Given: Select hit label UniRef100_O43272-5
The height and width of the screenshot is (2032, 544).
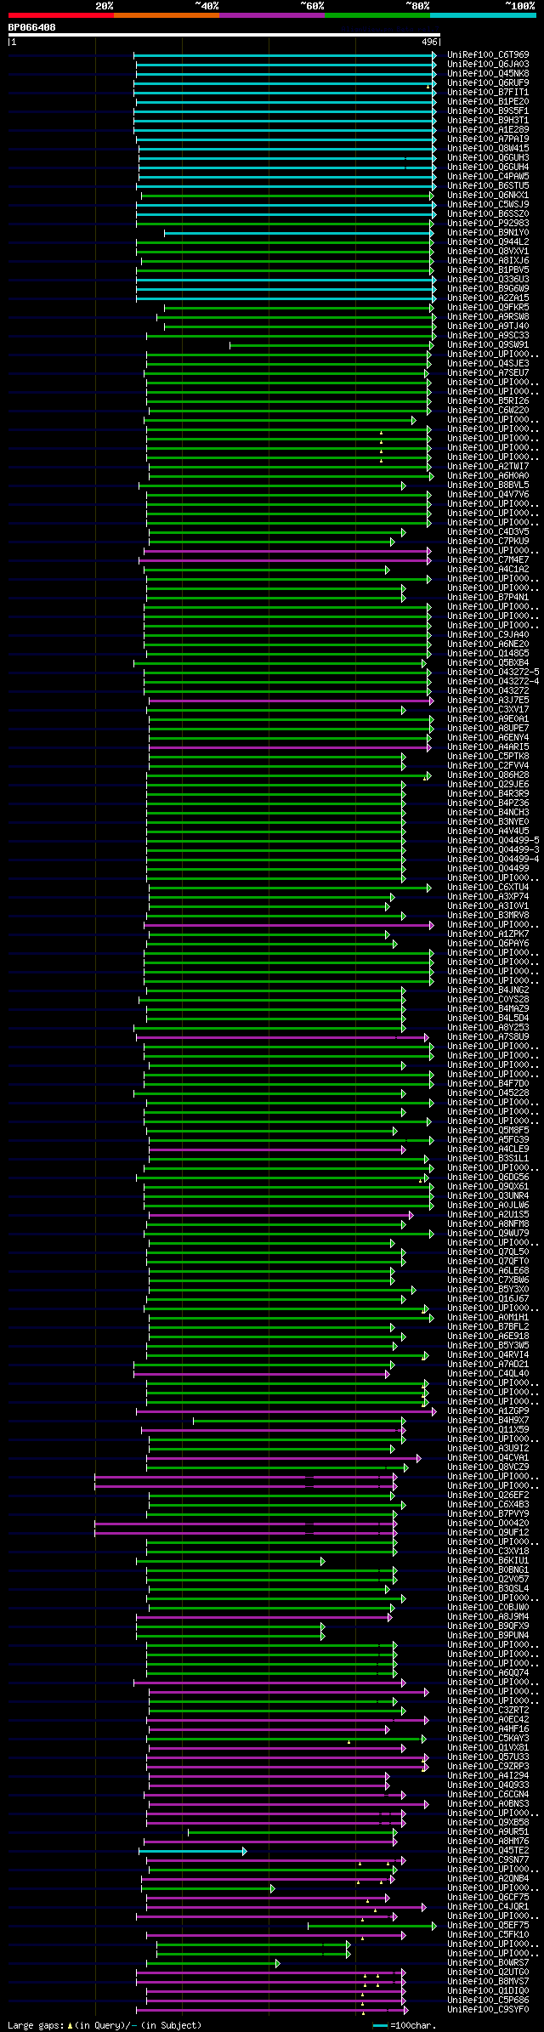Looking at the screenshot, I should click(x=493, y=672).
